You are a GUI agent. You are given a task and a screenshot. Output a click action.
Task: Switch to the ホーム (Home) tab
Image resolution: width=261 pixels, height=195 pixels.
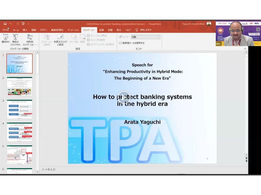[x=16, y=30]
